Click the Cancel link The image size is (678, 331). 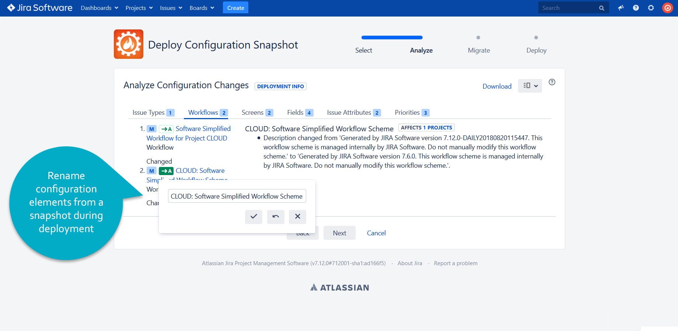376,233
